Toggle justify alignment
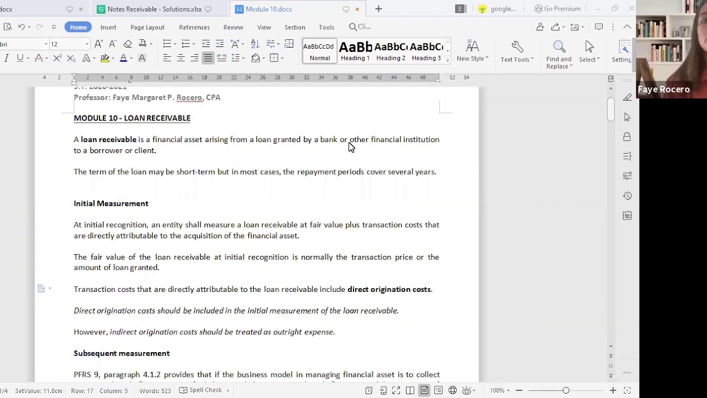Image resolution: width=707 pixels, height=398 pixels. coord(208,58)
